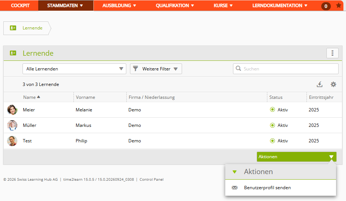Sort by the Eintrittsjahr column header
Screen dimensions: 346x201
pyautogui.click(x=321, y=97)
